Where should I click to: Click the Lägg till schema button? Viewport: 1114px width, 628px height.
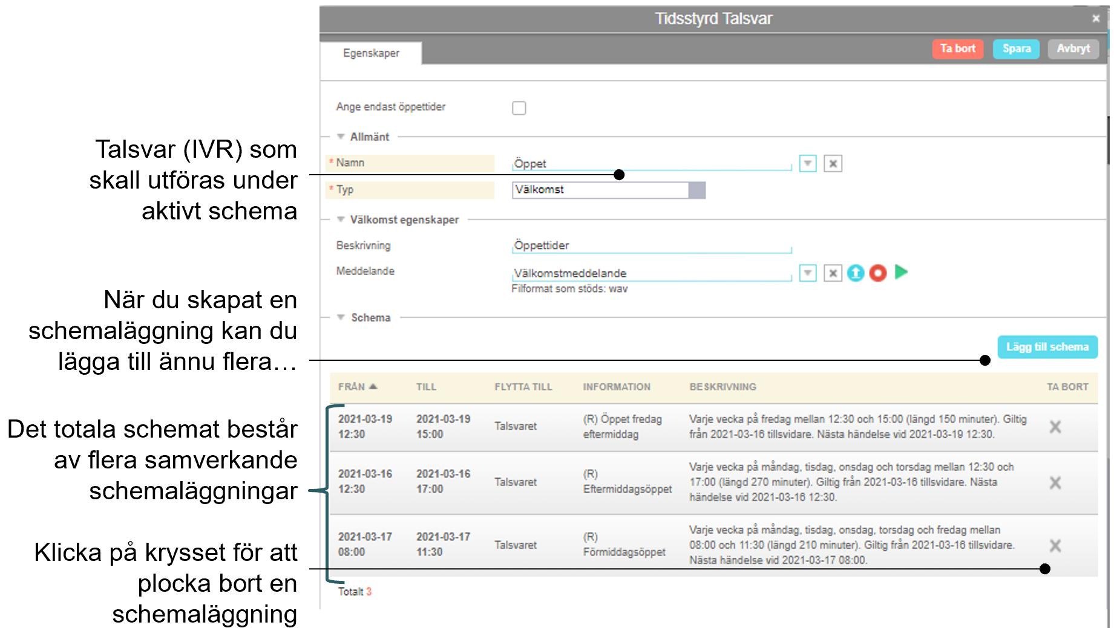tap(1047, 347)
